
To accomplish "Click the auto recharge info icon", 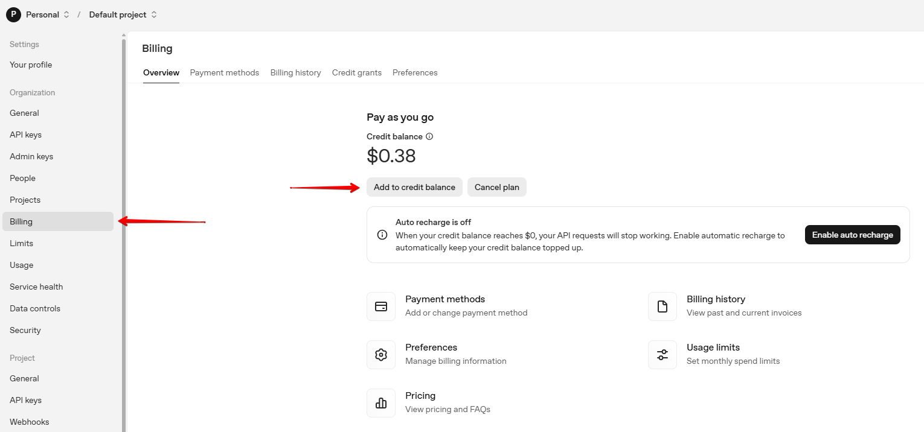I will coord(382,235).
